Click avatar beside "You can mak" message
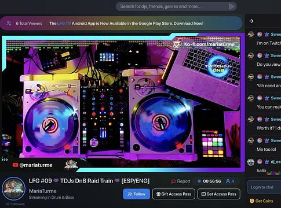Screen dimensions: 281x208 (x=251, y=98)
